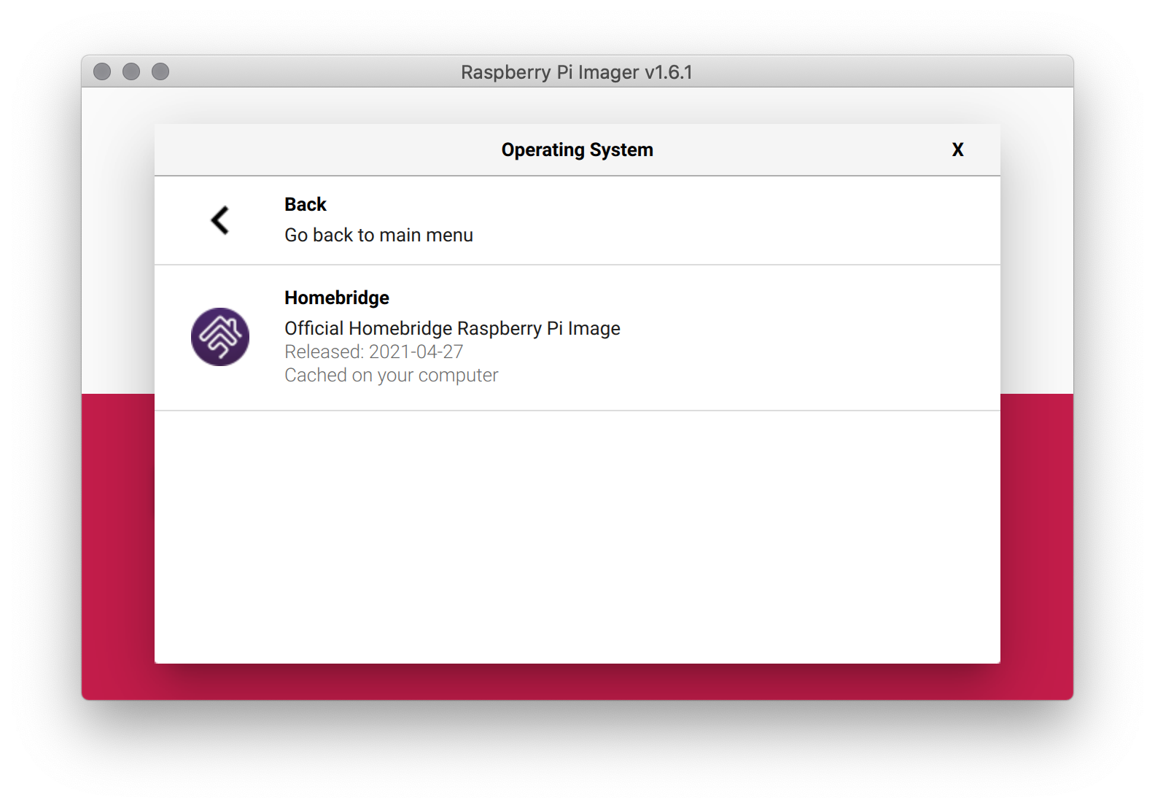Collapse the Operating System dialog via the X

point(957,149)
